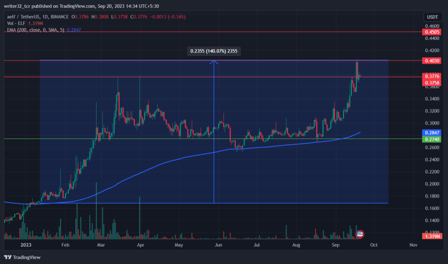Click the green 0.2740 price label
The image size is (448, 264).
click(432, 139)
